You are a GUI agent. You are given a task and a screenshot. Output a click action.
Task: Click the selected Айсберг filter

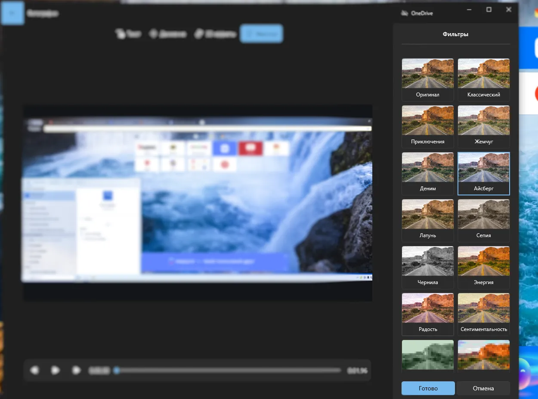point(483,173)
